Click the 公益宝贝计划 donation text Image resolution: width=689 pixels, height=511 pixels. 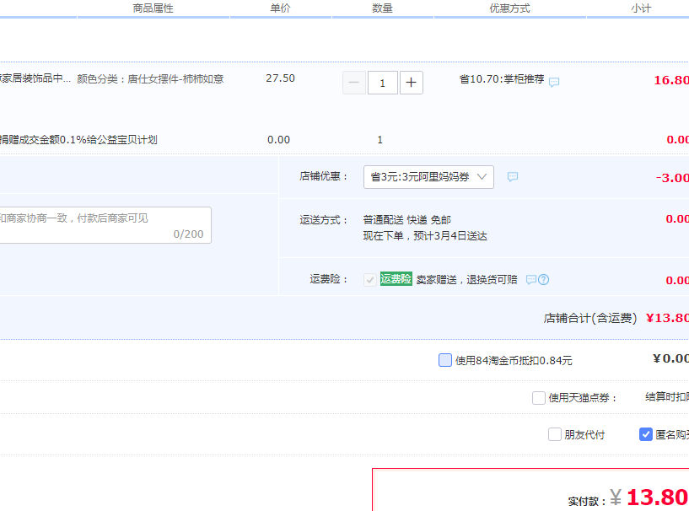tap(78, 140)
